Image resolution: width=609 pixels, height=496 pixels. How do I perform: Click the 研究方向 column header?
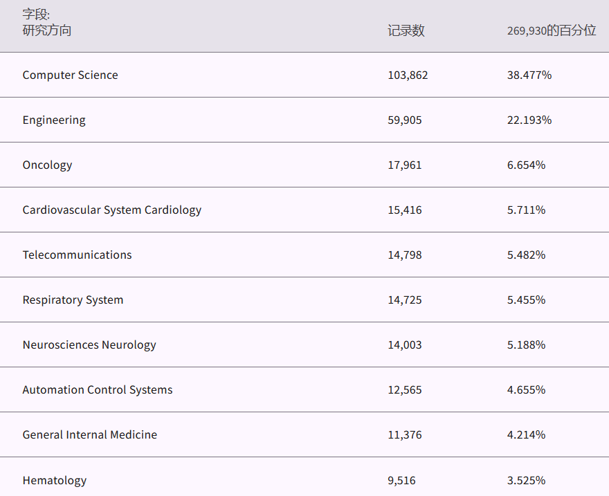(47, 30)
